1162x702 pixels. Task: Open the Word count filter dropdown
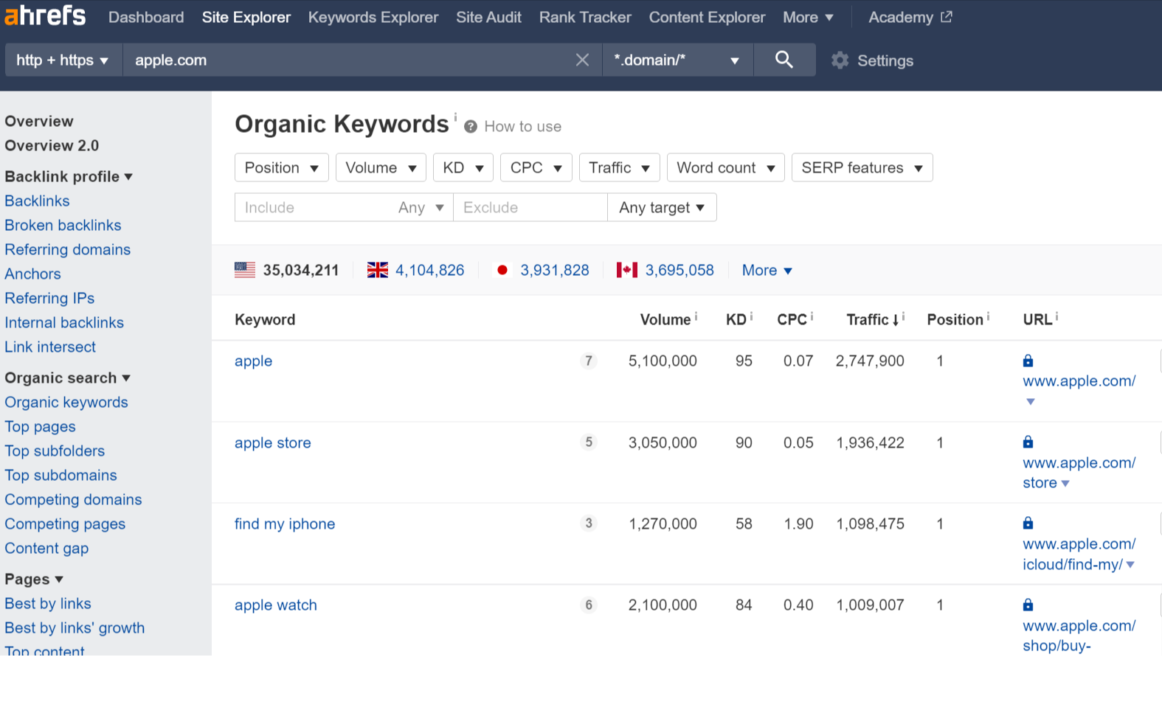pyautogui.click(x=726, y=167)
